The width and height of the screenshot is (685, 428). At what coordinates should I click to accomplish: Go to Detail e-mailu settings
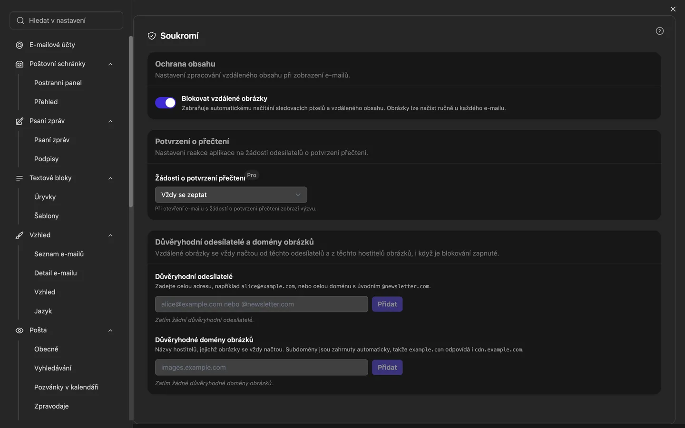(55, 273)
